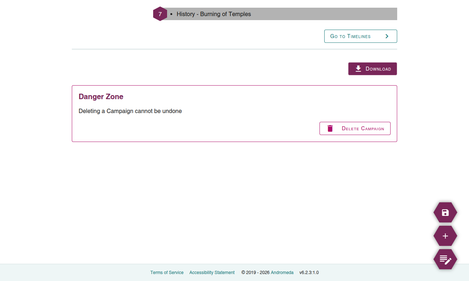Click the save hexagon icon

coord(445,212)
